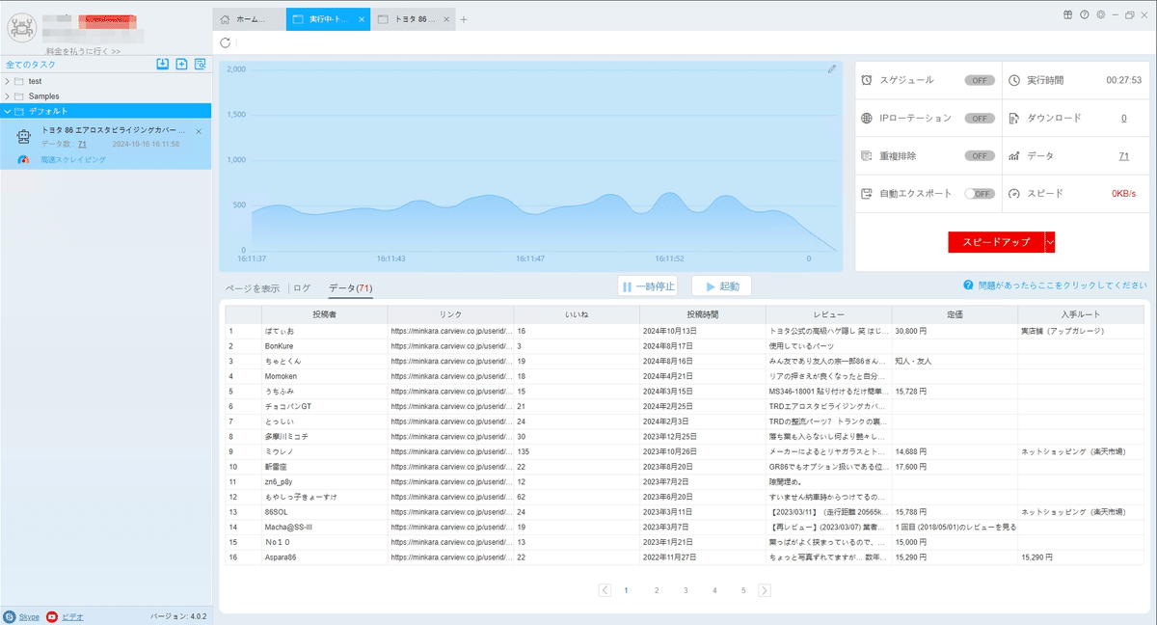1157x625 pixels.
Task: Collapse the デフォルト folder
Action: point(8,111)
